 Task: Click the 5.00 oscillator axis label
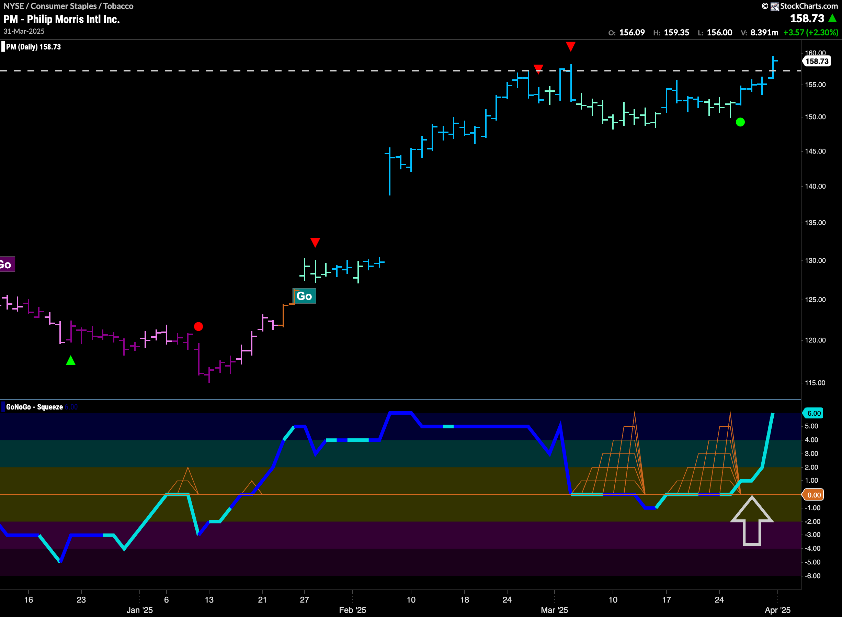coord(811,426)
